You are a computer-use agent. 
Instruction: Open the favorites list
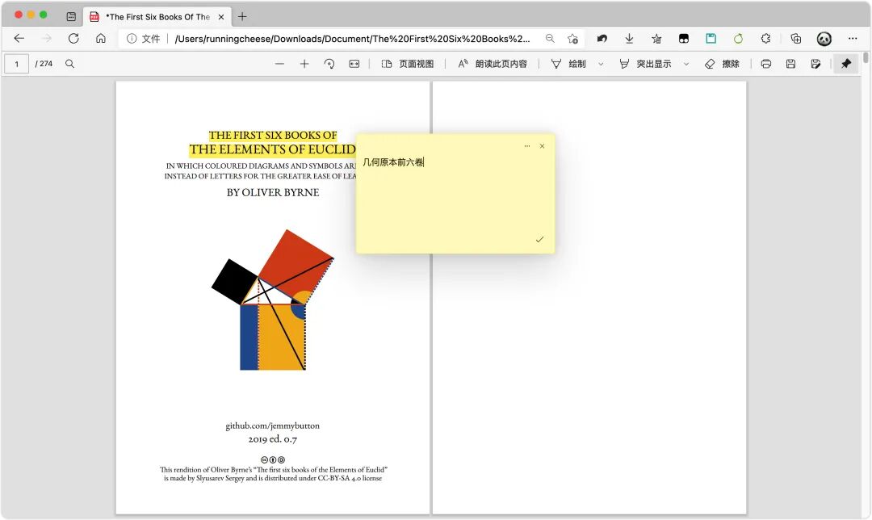click(x=656, y=39)
